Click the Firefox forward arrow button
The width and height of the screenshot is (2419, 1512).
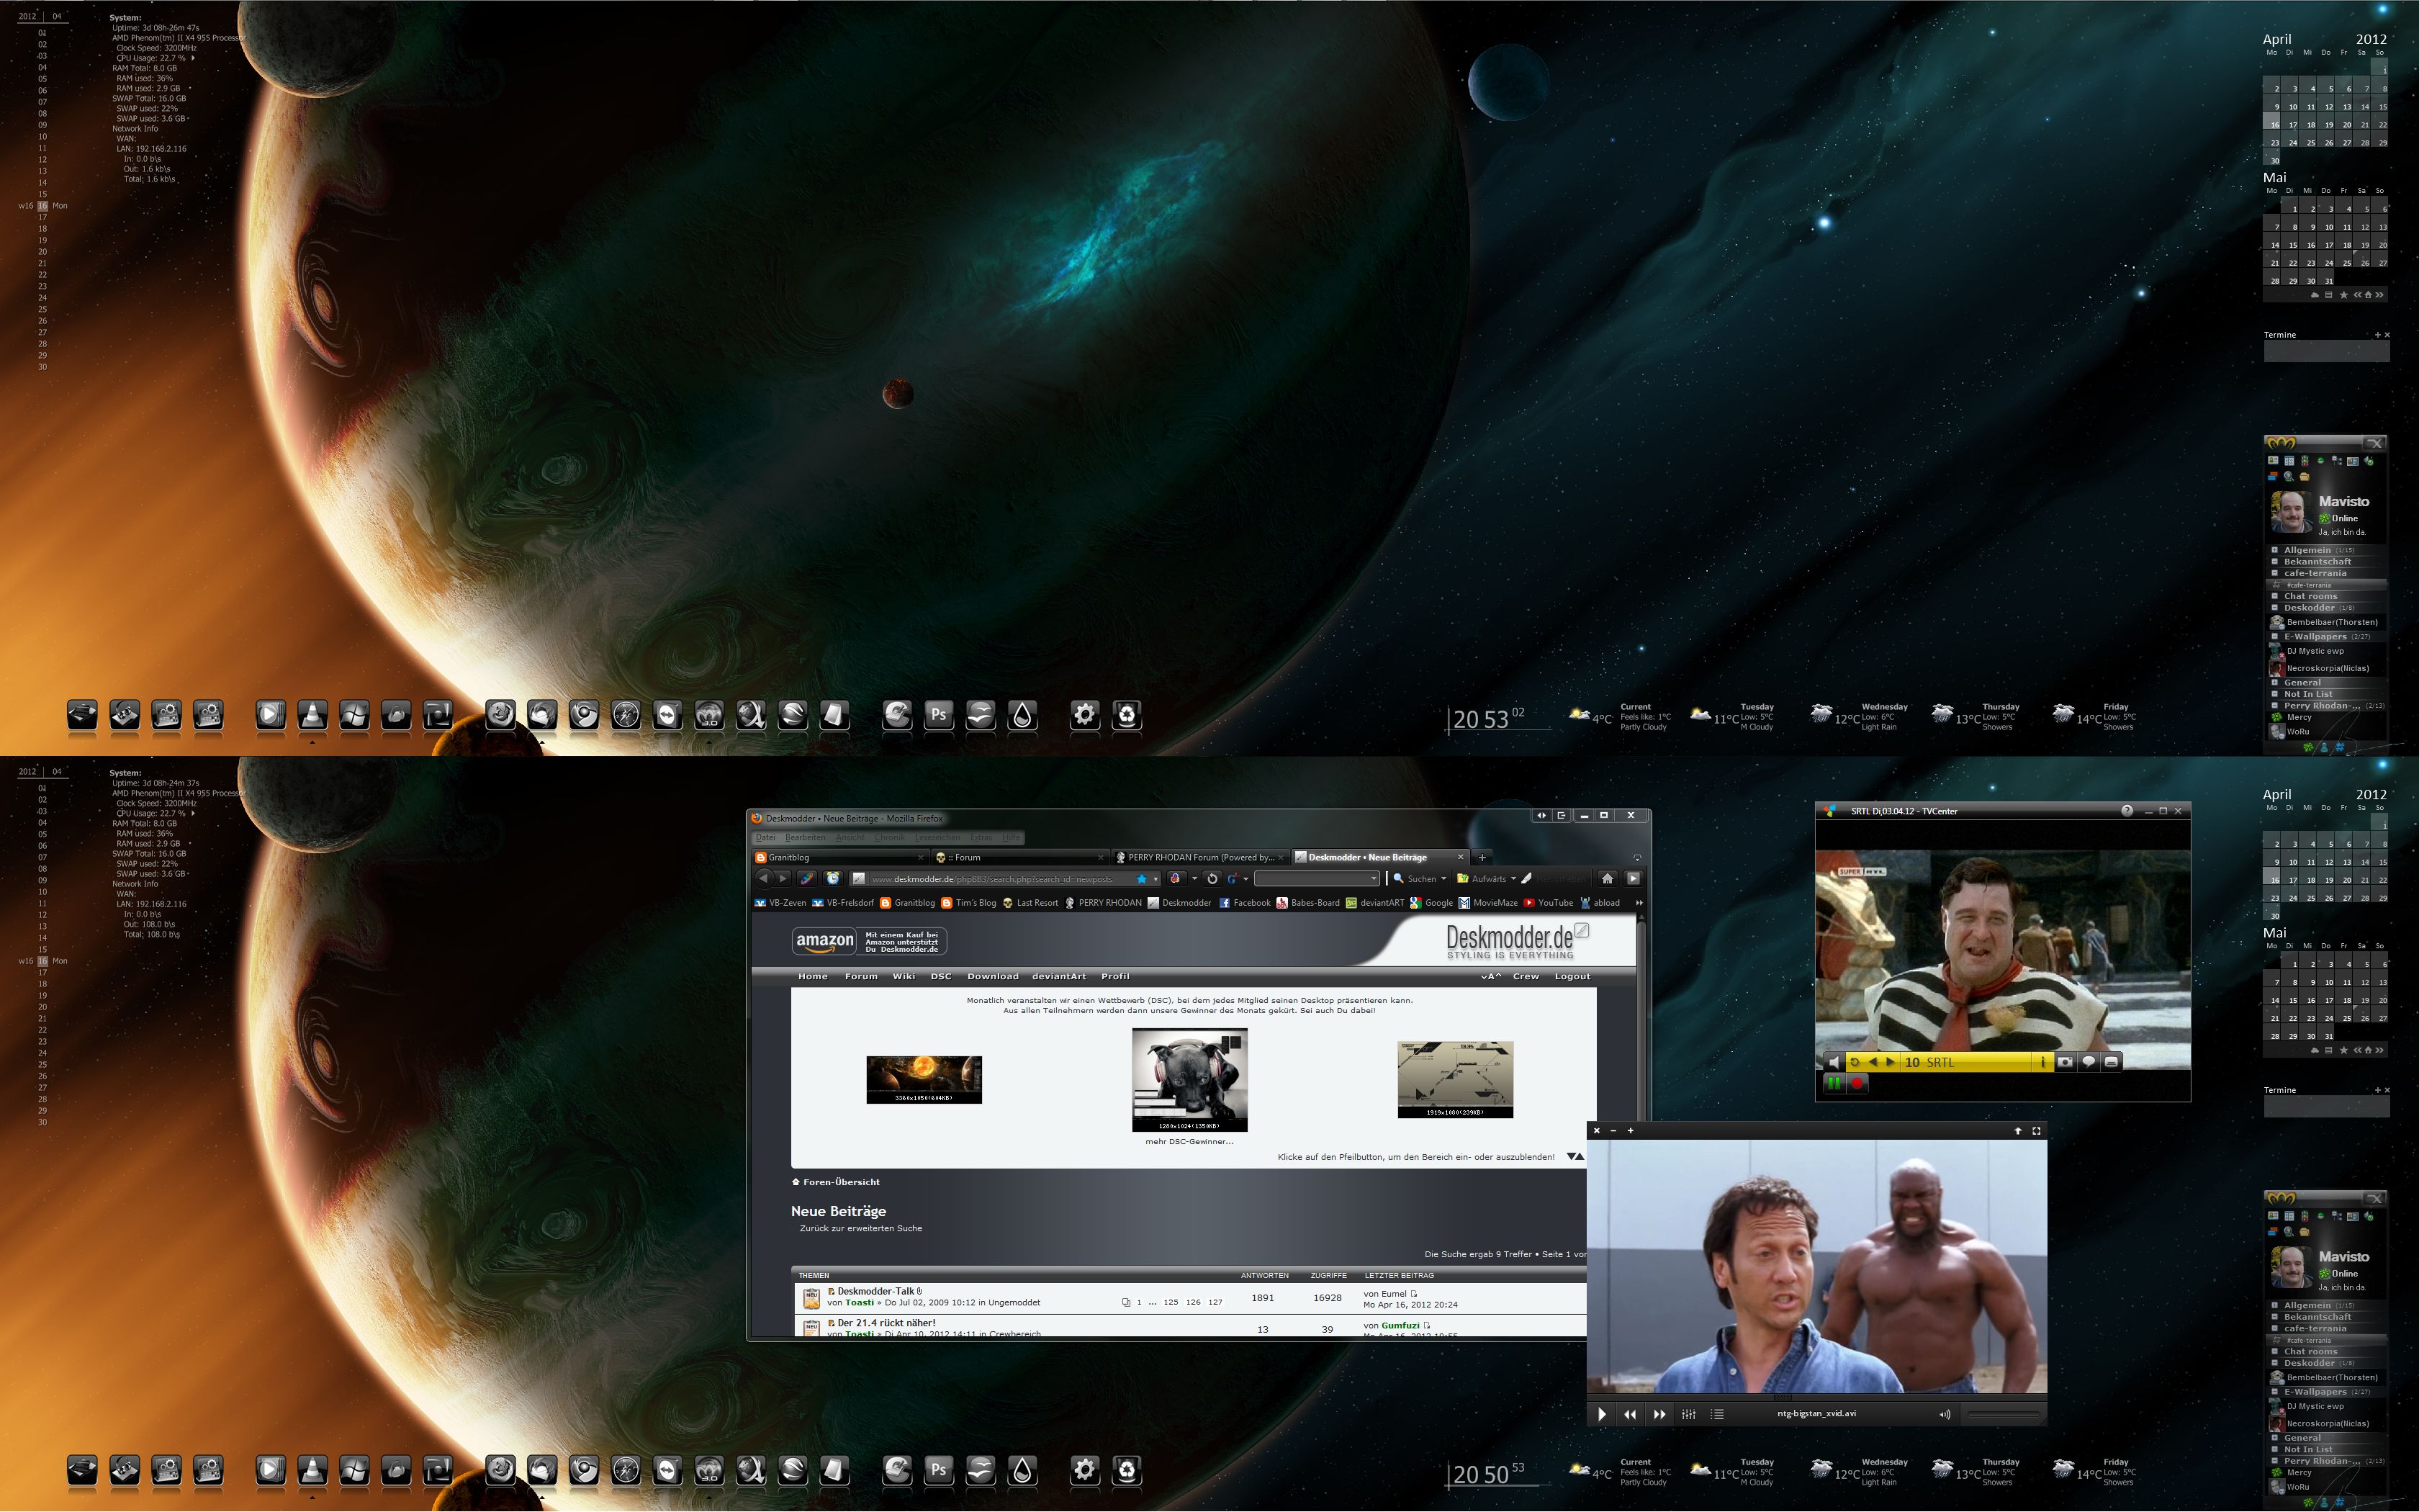pyautogui.click(x=783, y=879)
